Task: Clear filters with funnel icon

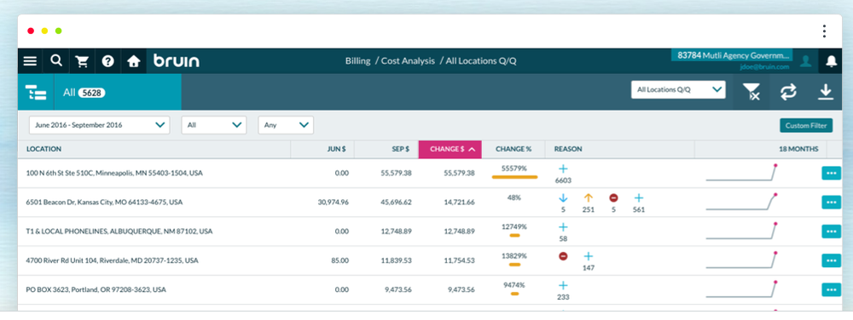Action: click(x=751, y=92)
